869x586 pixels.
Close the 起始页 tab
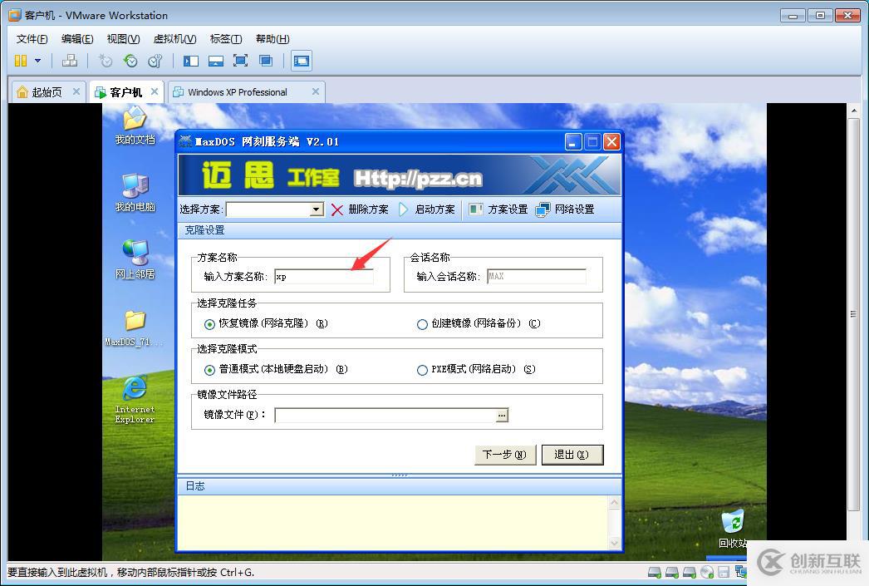(x=76, y=91)
